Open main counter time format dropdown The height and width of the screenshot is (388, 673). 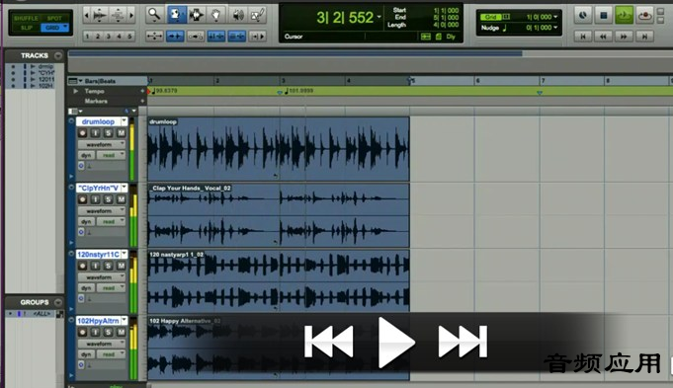coord(379,18)
